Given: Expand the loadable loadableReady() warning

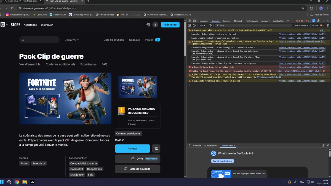Looking at the screenshot, I should pos(193,41).
